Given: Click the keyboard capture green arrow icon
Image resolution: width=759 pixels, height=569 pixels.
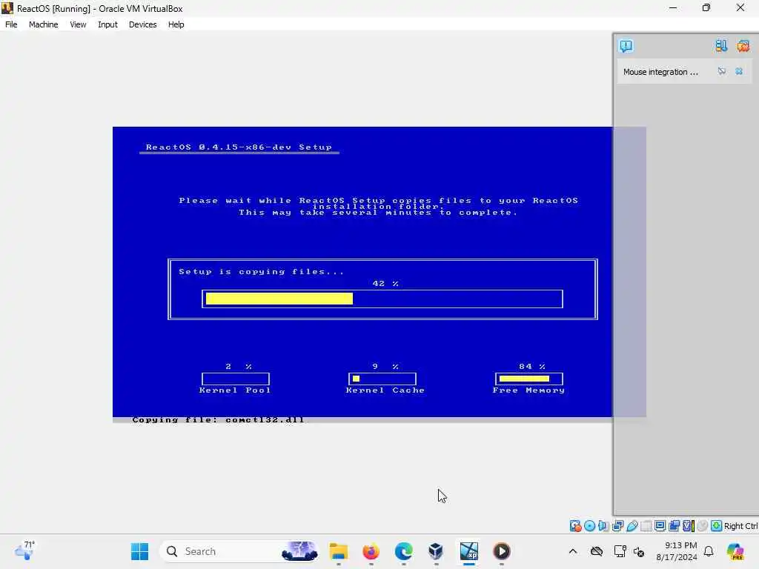Looking at the screenshot, I should (x=717, y=526).
